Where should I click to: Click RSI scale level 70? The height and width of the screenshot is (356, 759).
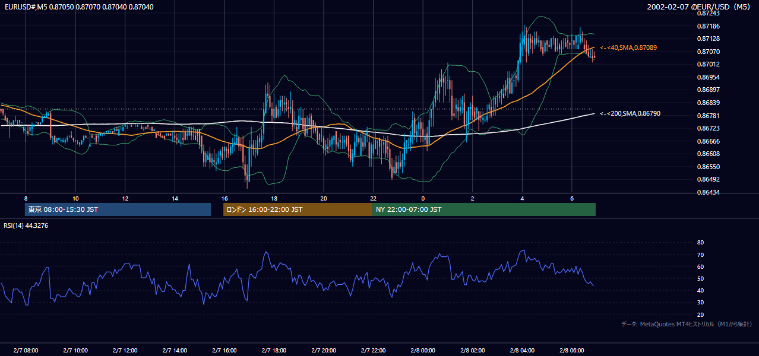[x=700, y=255]
